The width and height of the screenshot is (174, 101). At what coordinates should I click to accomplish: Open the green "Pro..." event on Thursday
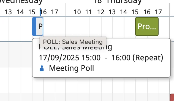[x=147, y=26]
